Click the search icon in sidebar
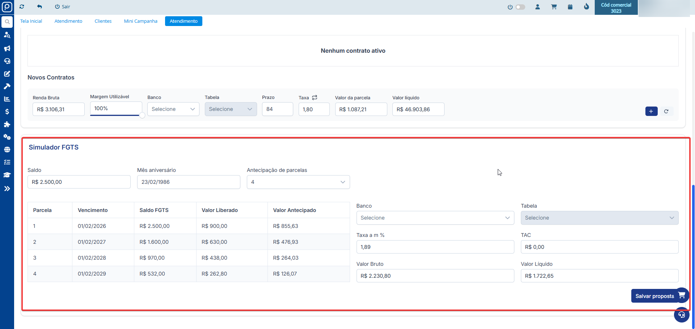The height and width of the screenshot is (329, 695). point(7,22)
